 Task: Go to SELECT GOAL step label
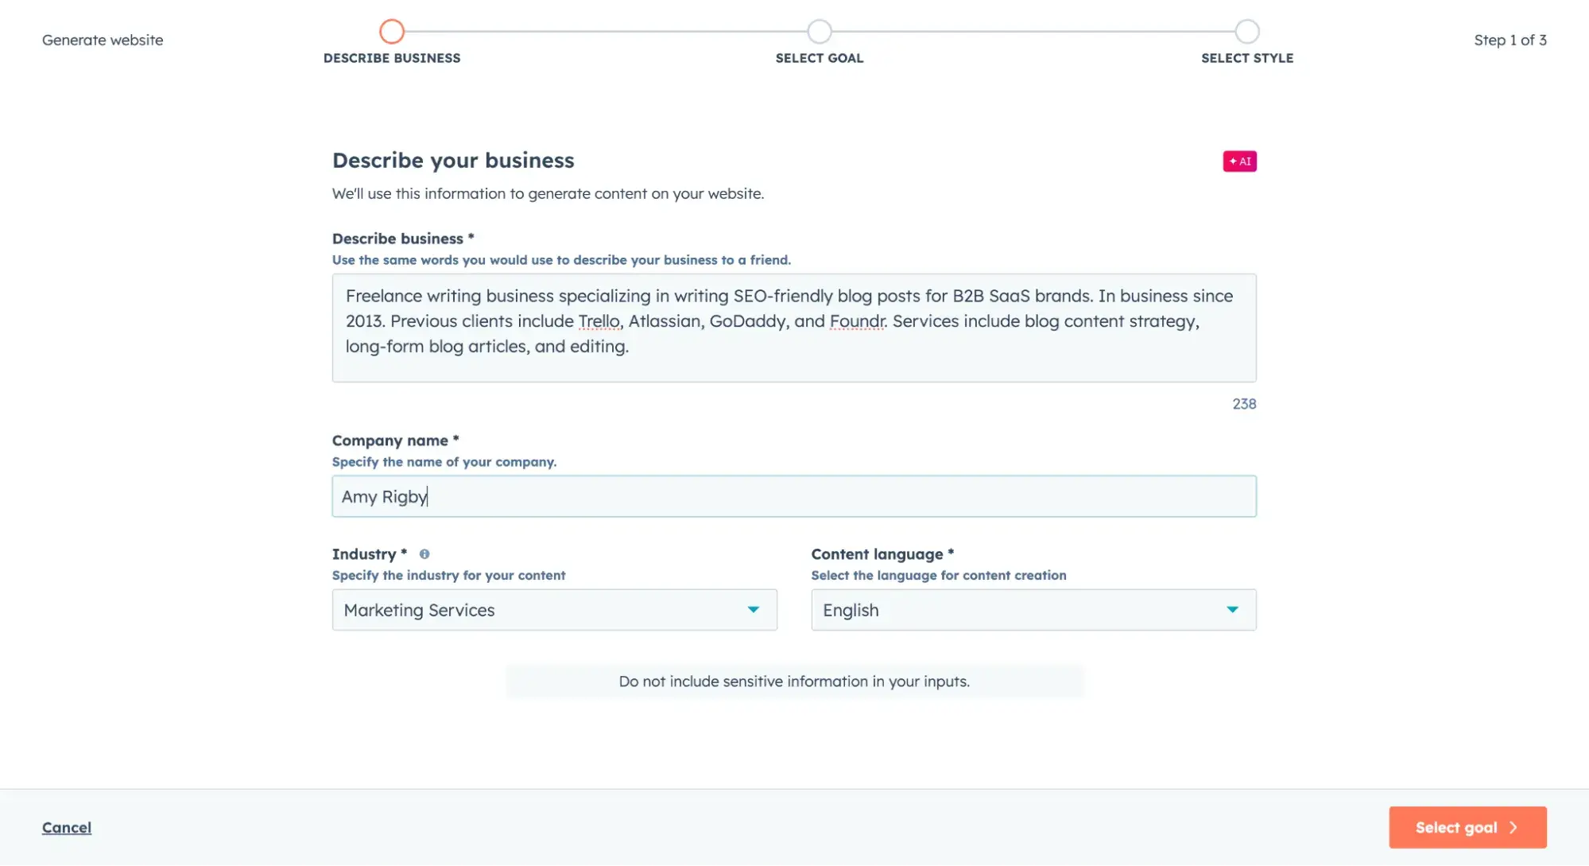pos(819,58)
